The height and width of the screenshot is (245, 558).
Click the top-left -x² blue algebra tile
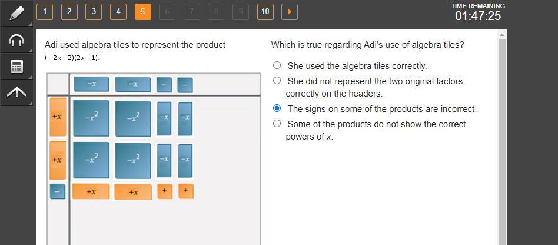pyautogui.click(x=91, y=118)
